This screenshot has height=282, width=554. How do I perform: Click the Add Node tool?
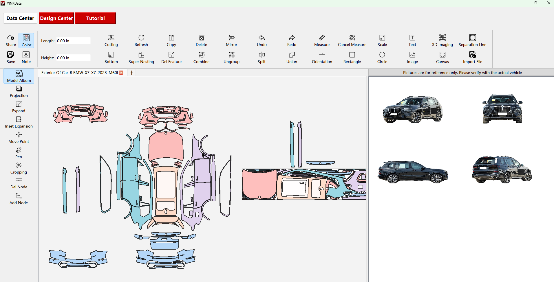click(19, 199)
